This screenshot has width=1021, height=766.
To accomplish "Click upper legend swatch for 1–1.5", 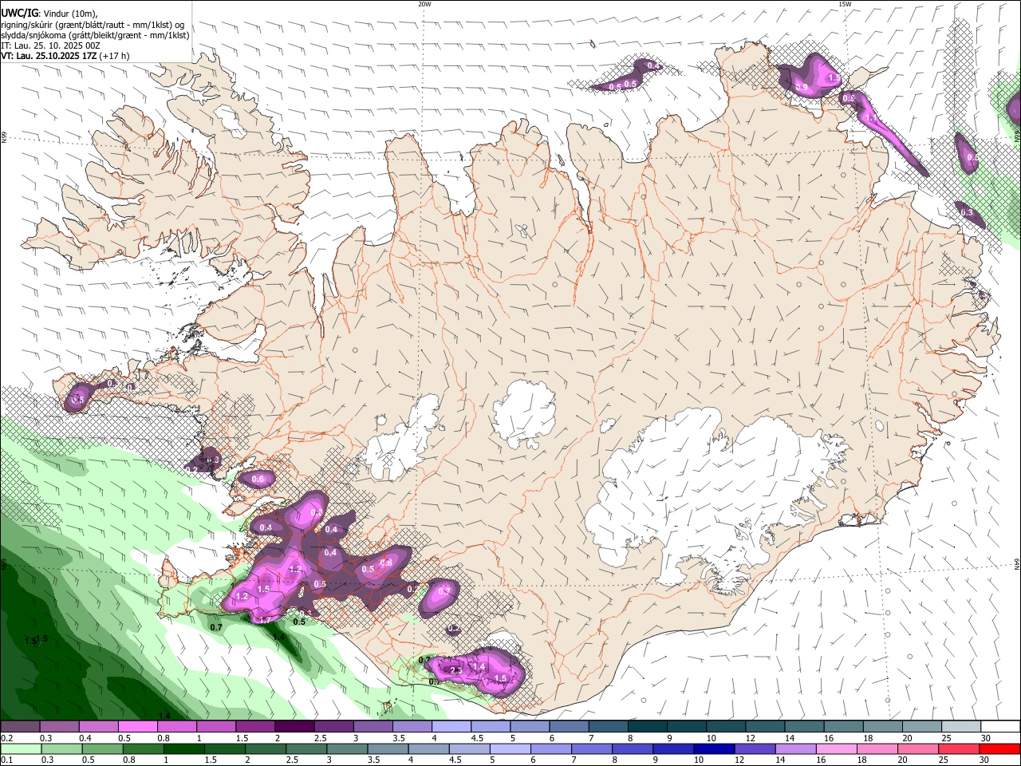I will [215, 727].
